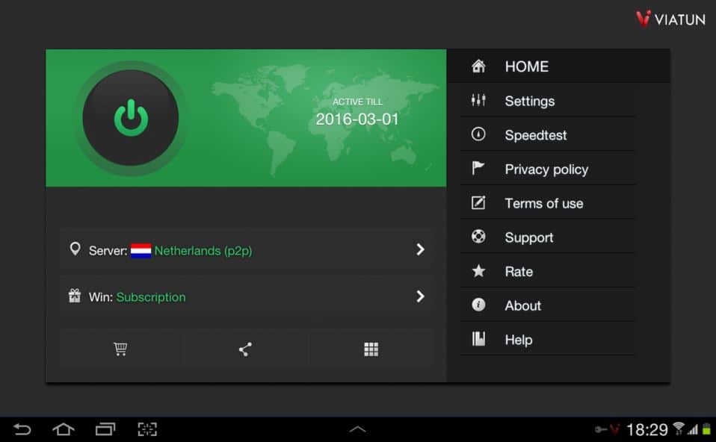Screen dimensions: 716x442
Task: Open the apps grid icon
Action: [x=371, y=349]
